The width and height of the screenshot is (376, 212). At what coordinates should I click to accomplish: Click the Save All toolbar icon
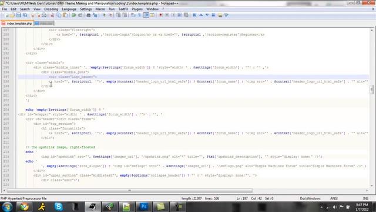[25, 15]
